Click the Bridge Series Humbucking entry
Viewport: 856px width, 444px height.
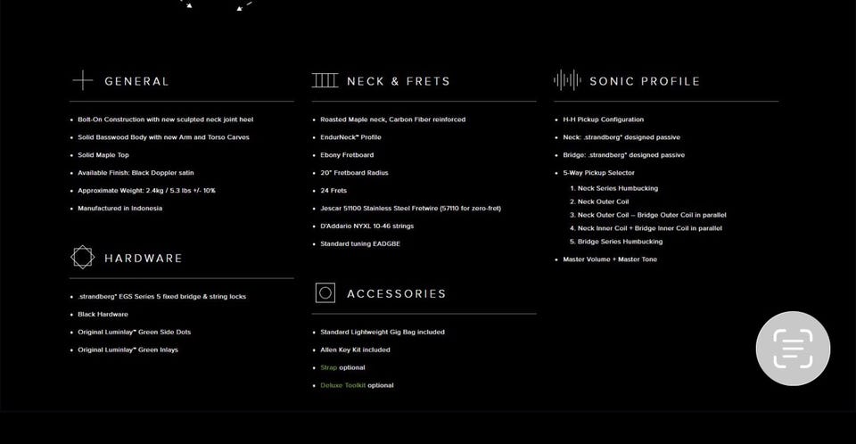(616, 242)
